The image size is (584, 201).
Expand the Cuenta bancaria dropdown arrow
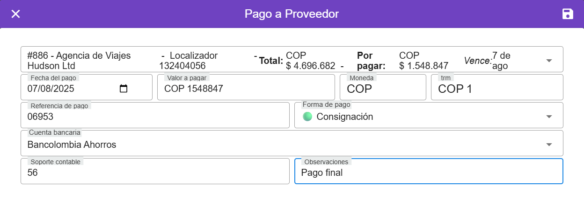click(x=549, y=145)
